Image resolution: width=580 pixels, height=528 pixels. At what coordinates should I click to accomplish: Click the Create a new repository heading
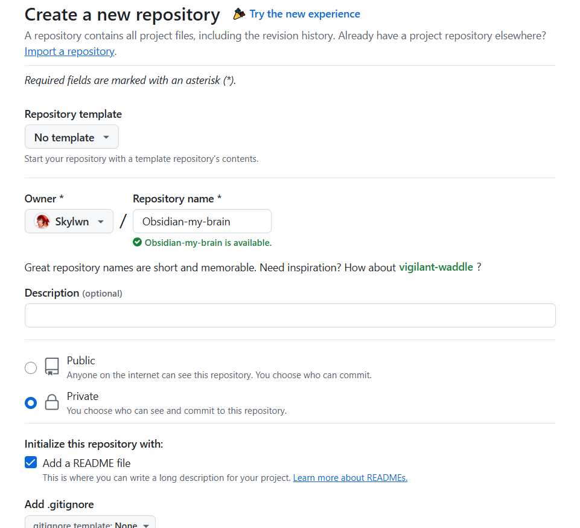[123, 15]
